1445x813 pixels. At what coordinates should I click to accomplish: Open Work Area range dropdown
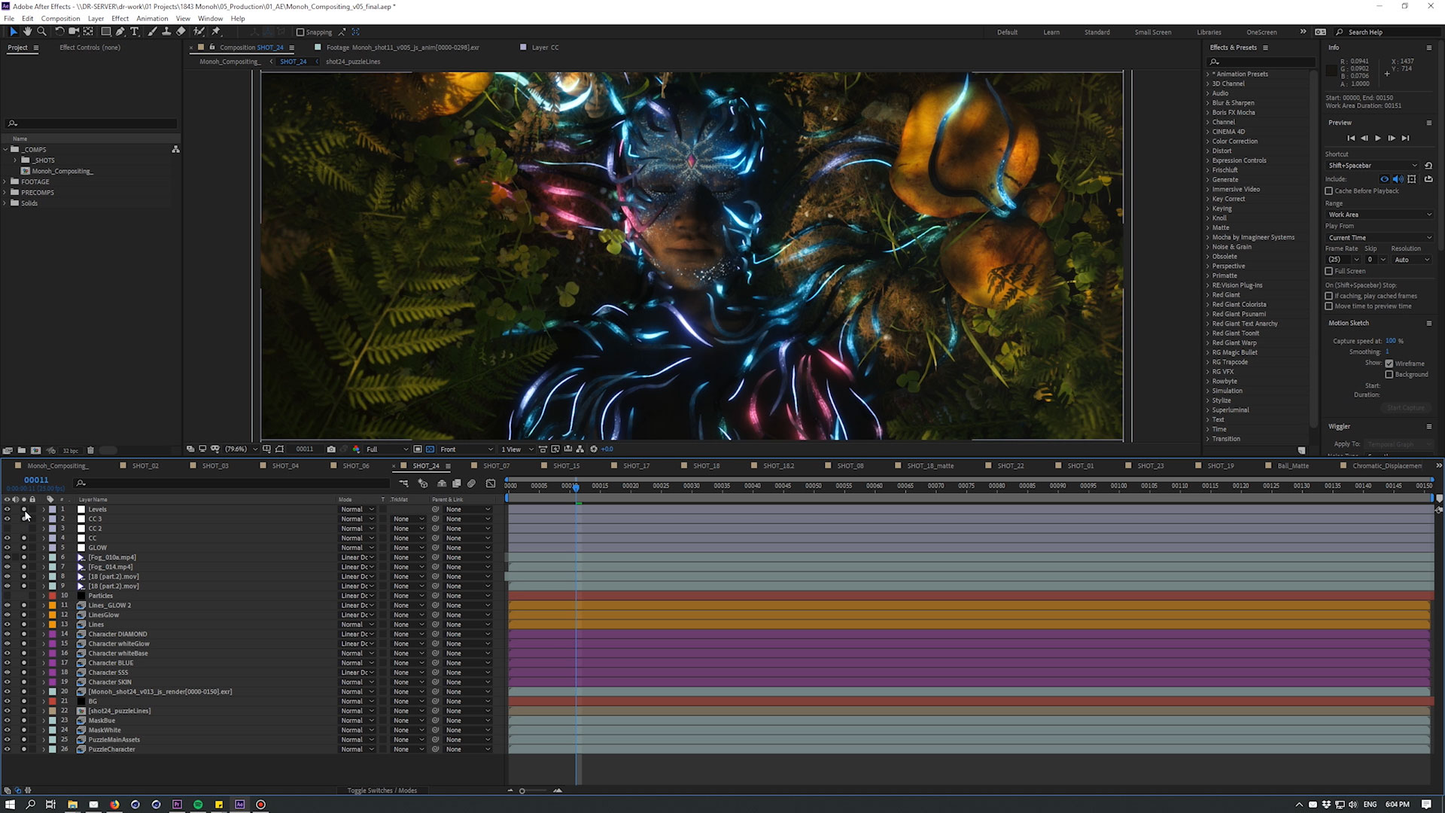[x=1380, y=215]
